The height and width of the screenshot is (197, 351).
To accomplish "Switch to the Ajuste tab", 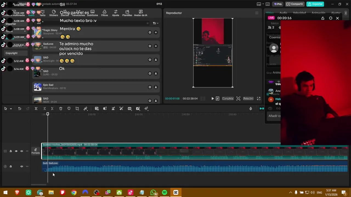I will point(116,13).
